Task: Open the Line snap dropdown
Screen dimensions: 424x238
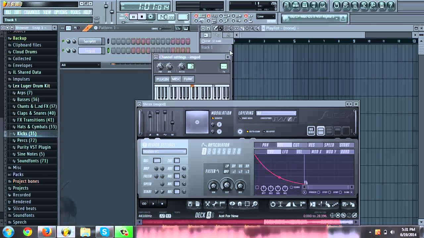Action: point(266,17)
